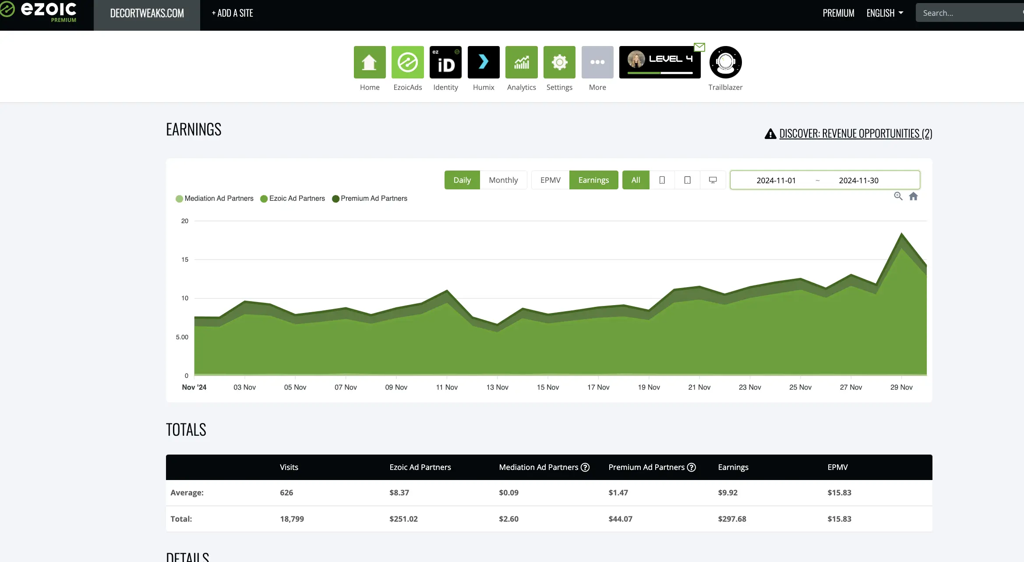Open the Home dashboard icon
1024x562 pixels.
tap(370, 62)
